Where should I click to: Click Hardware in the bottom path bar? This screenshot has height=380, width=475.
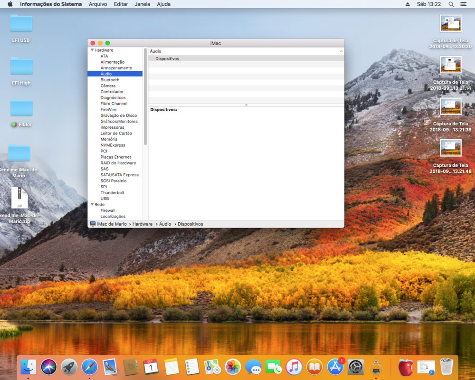click(x=142, y=224)
